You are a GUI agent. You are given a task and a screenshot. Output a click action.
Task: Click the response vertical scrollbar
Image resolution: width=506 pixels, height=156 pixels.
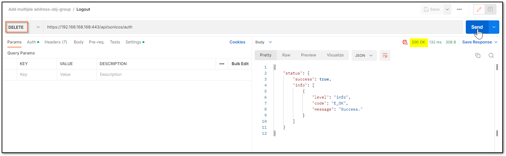coord(497,100)
